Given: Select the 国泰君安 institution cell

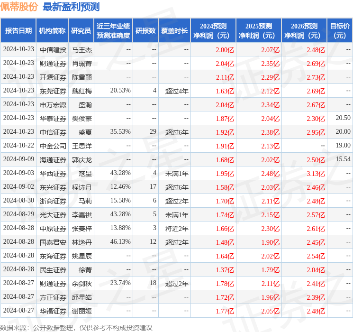Looking at the screenshot, I should coord(53,242).
